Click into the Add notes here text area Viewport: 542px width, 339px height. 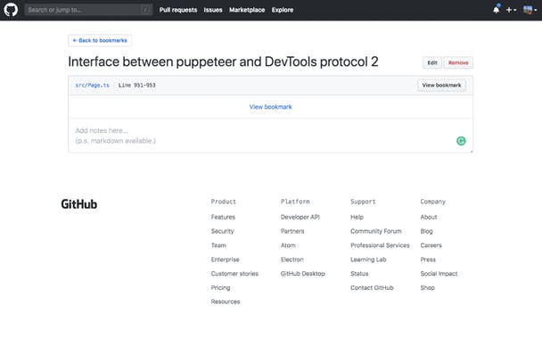click(270, 136)
